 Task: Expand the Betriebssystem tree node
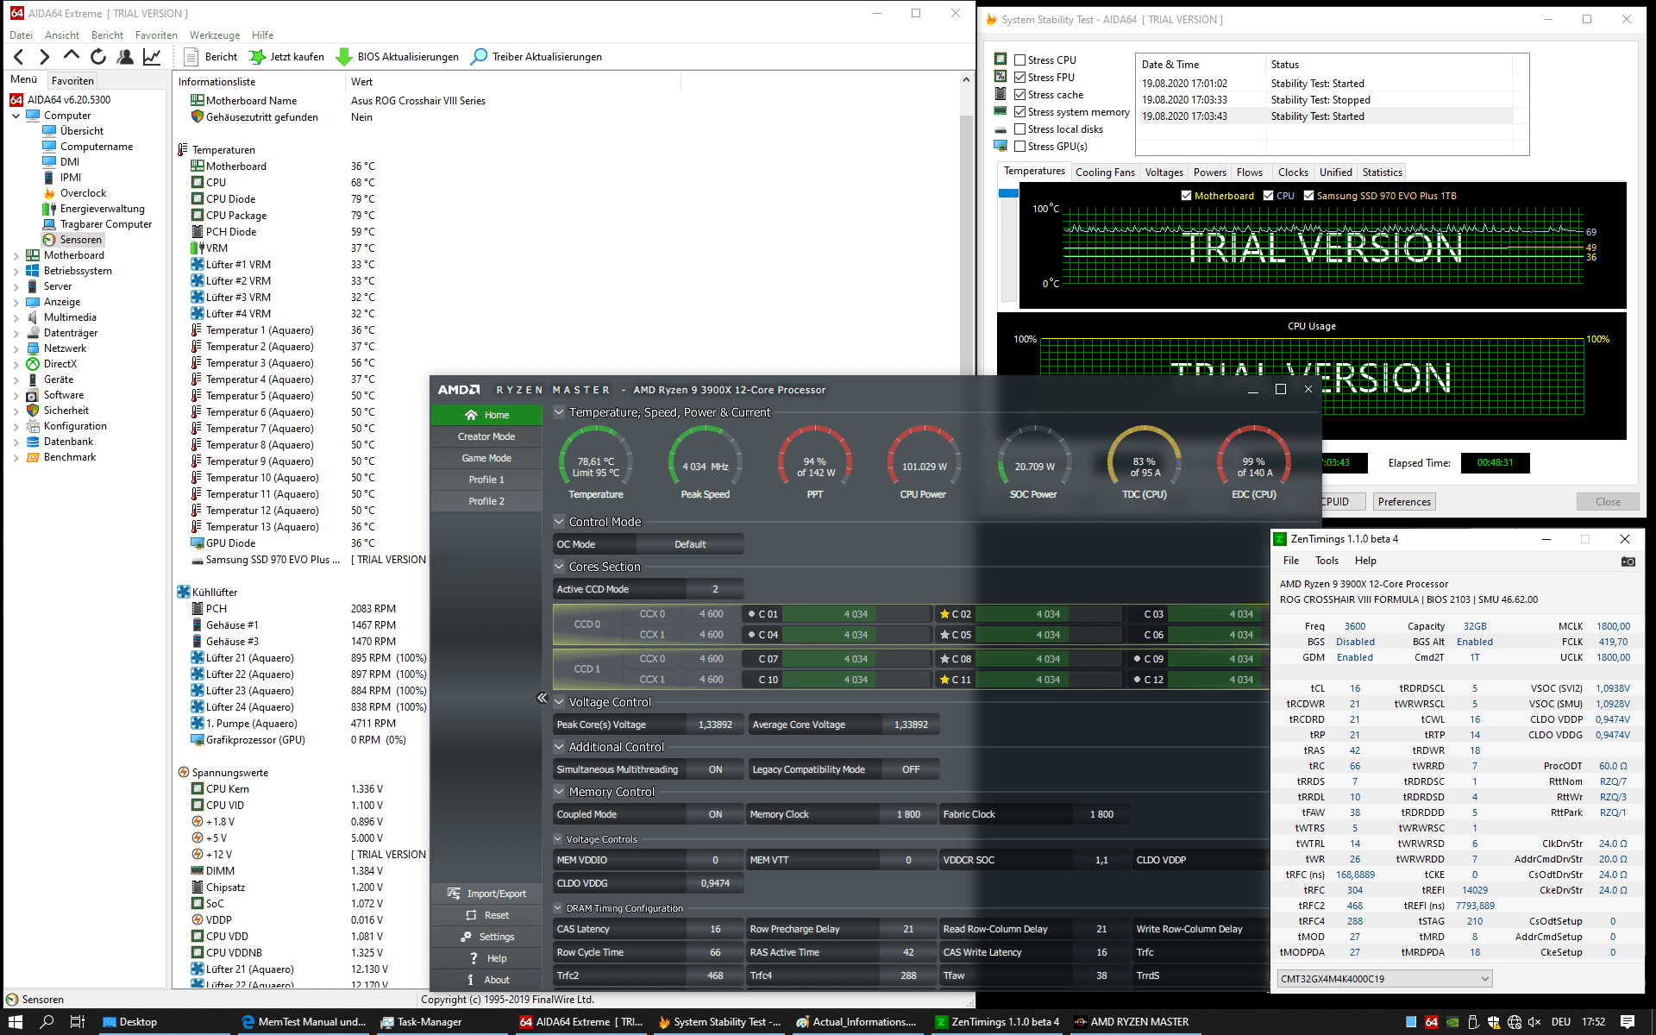(16, 271)
